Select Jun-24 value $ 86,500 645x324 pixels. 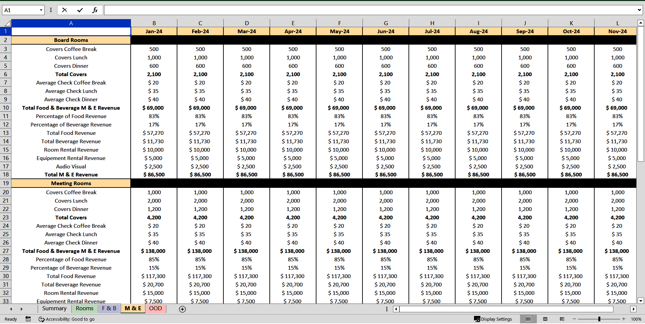point(386,174)
